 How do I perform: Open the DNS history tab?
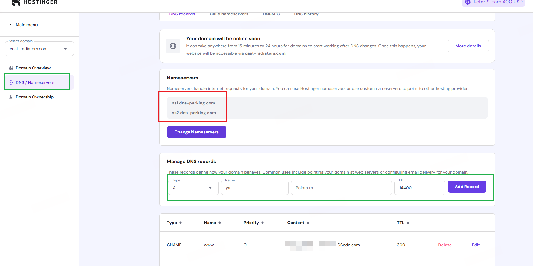click(306, 14)
